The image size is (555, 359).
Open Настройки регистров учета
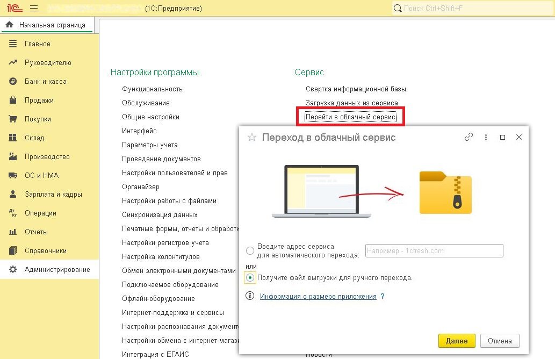click(165, 242)
